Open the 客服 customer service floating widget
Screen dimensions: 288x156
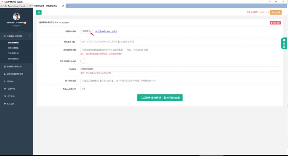point(284,44)
